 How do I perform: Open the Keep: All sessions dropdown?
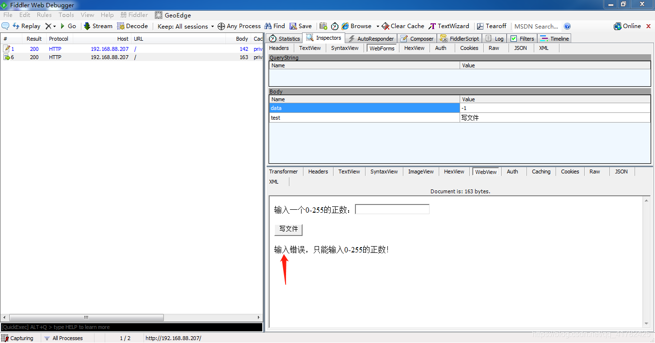tap(186, 26)
